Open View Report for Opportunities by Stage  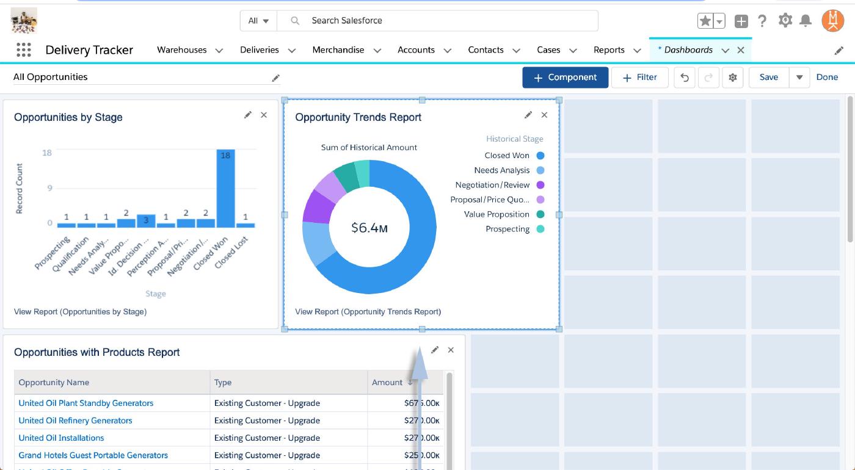[x=80, y=311]
